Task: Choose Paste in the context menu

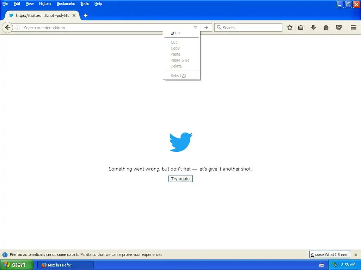Action: tap(182, 54)
